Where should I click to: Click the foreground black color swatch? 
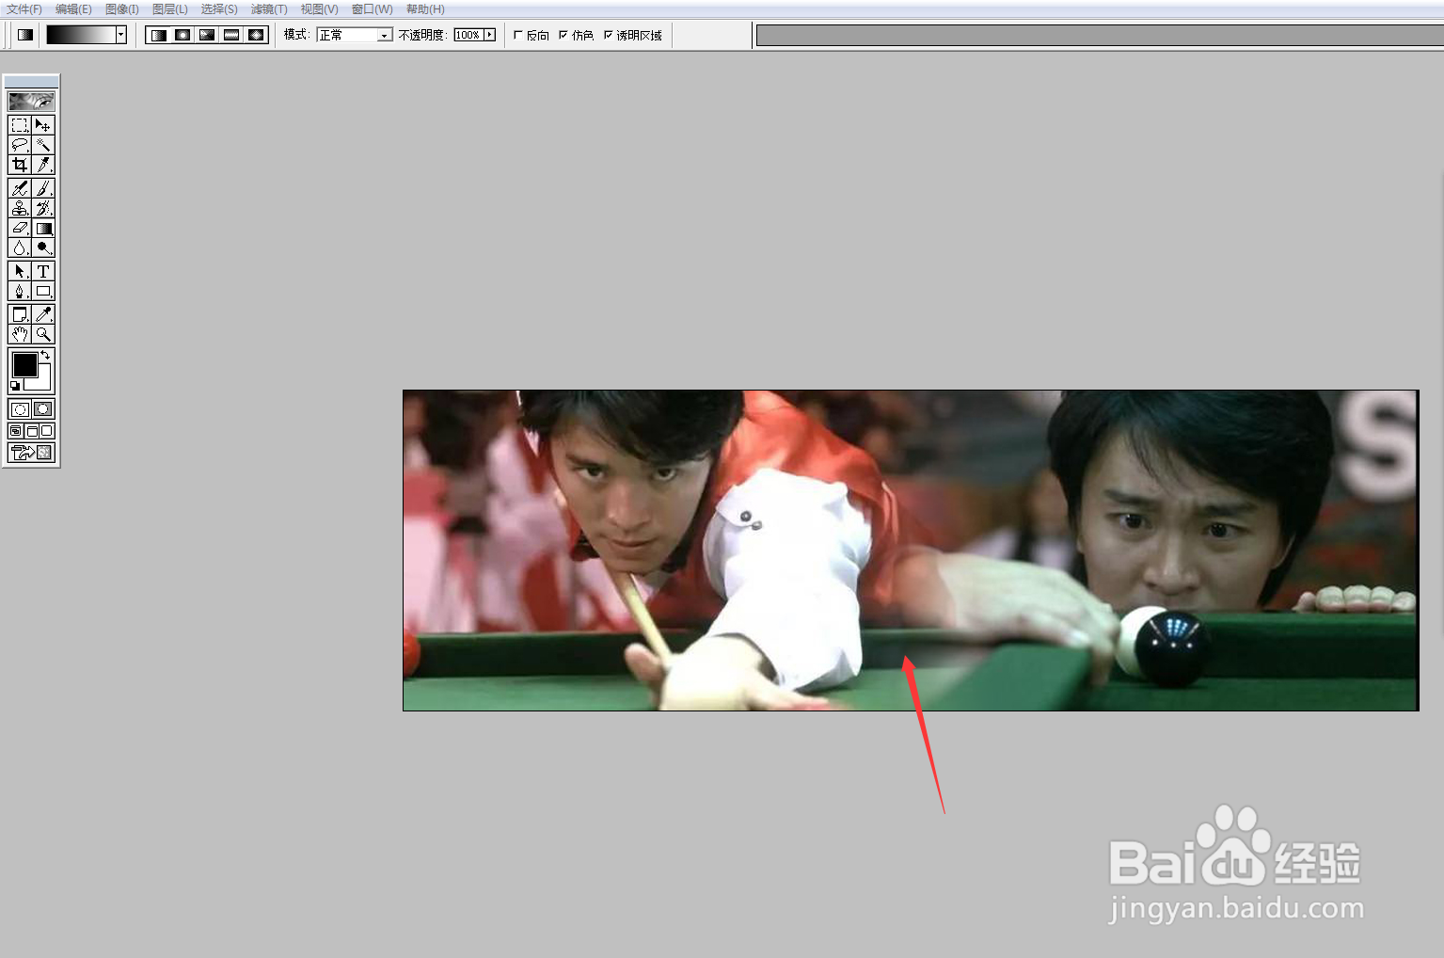coord(24,365)
